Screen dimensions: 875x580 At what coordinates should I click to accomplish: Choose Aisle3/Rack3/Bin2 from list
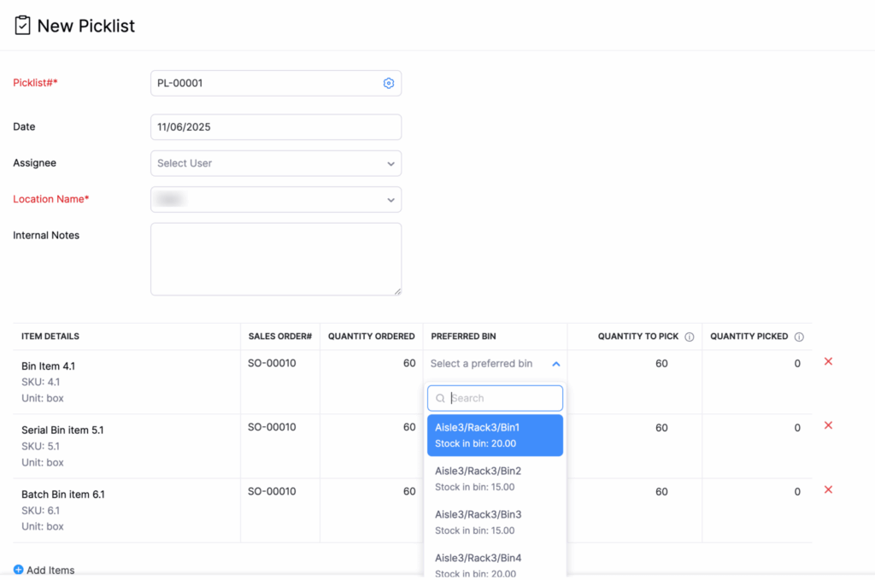click(495, 478)
